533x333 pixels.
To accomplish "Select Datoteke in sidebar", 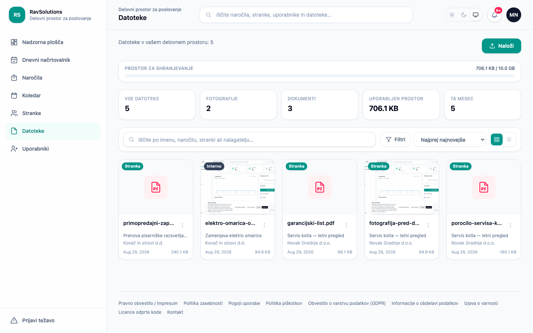I will 53,131.
